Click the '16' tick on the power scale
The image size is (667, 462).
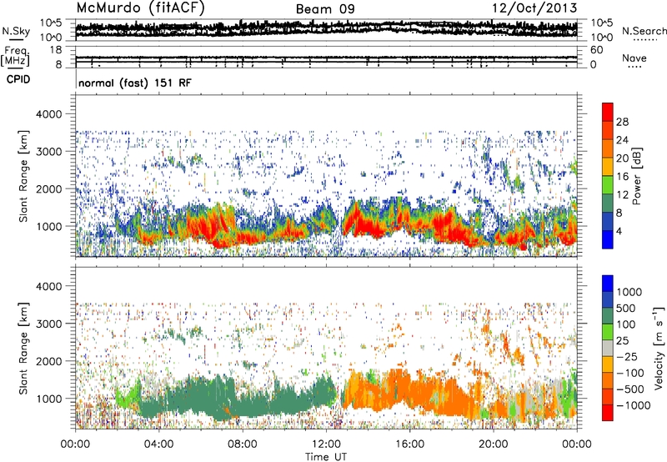coord(622,177)
